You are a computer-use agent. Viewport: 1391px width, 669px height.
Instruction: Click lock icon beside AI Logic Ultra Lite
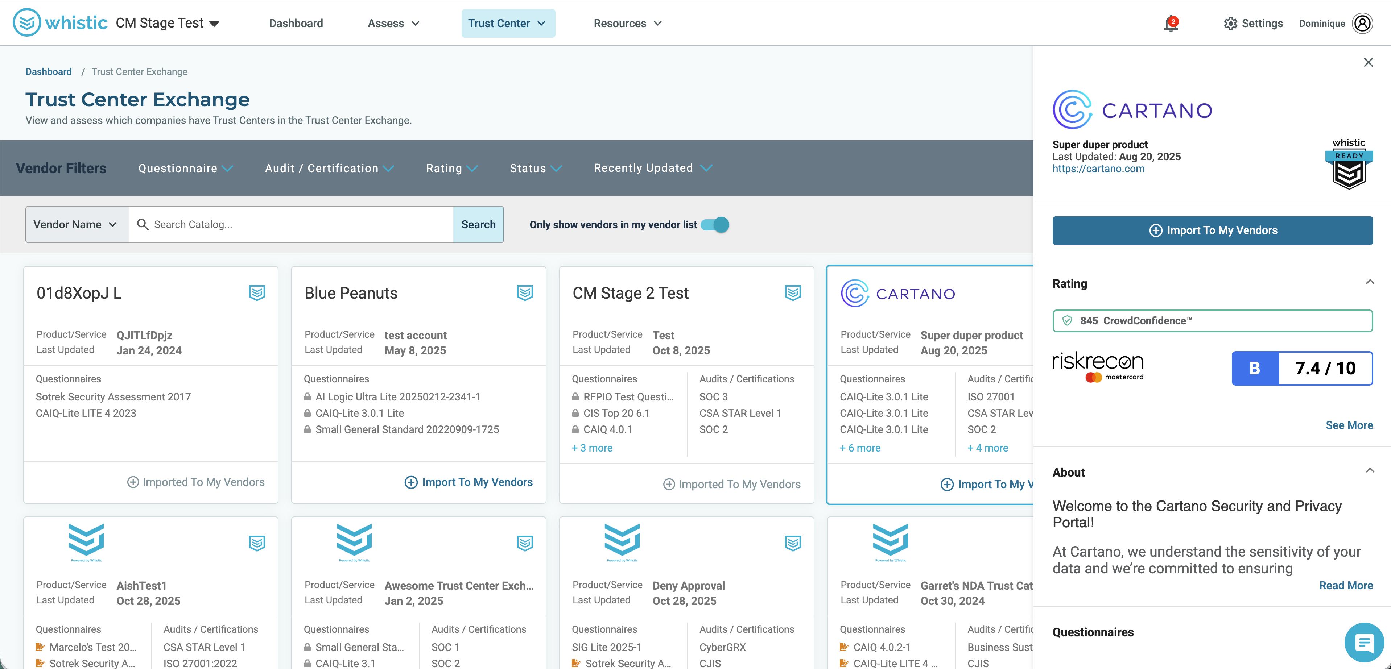[307, 396]
